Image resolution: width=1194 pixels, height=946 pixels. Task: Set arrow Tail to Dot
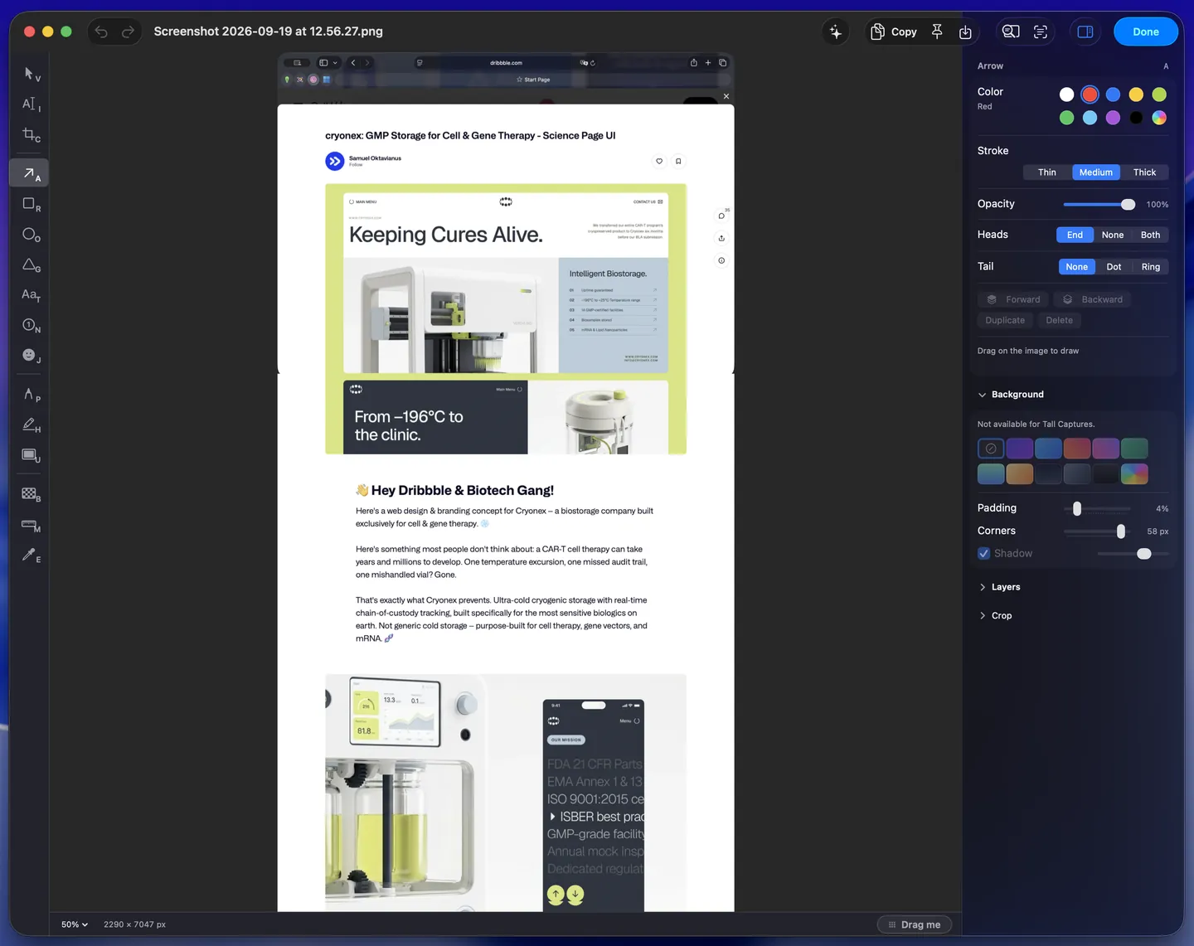(x=1114, y=267)
